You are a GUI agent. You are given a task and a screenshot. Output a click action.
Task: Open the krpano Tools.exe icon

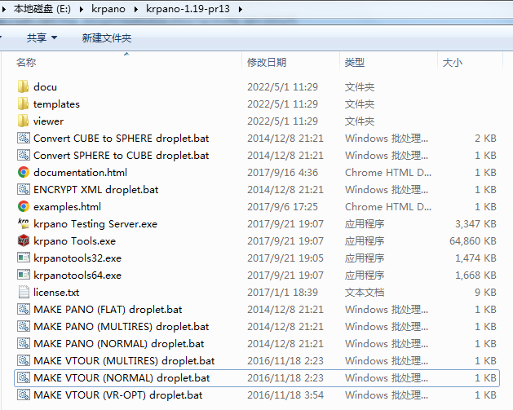(x=23, y=241)
